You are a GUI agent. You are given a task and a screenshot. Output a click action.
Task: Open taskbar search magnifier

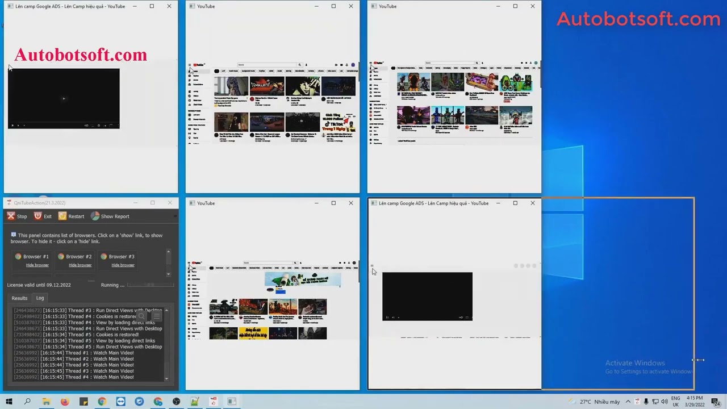click(27, 402)
